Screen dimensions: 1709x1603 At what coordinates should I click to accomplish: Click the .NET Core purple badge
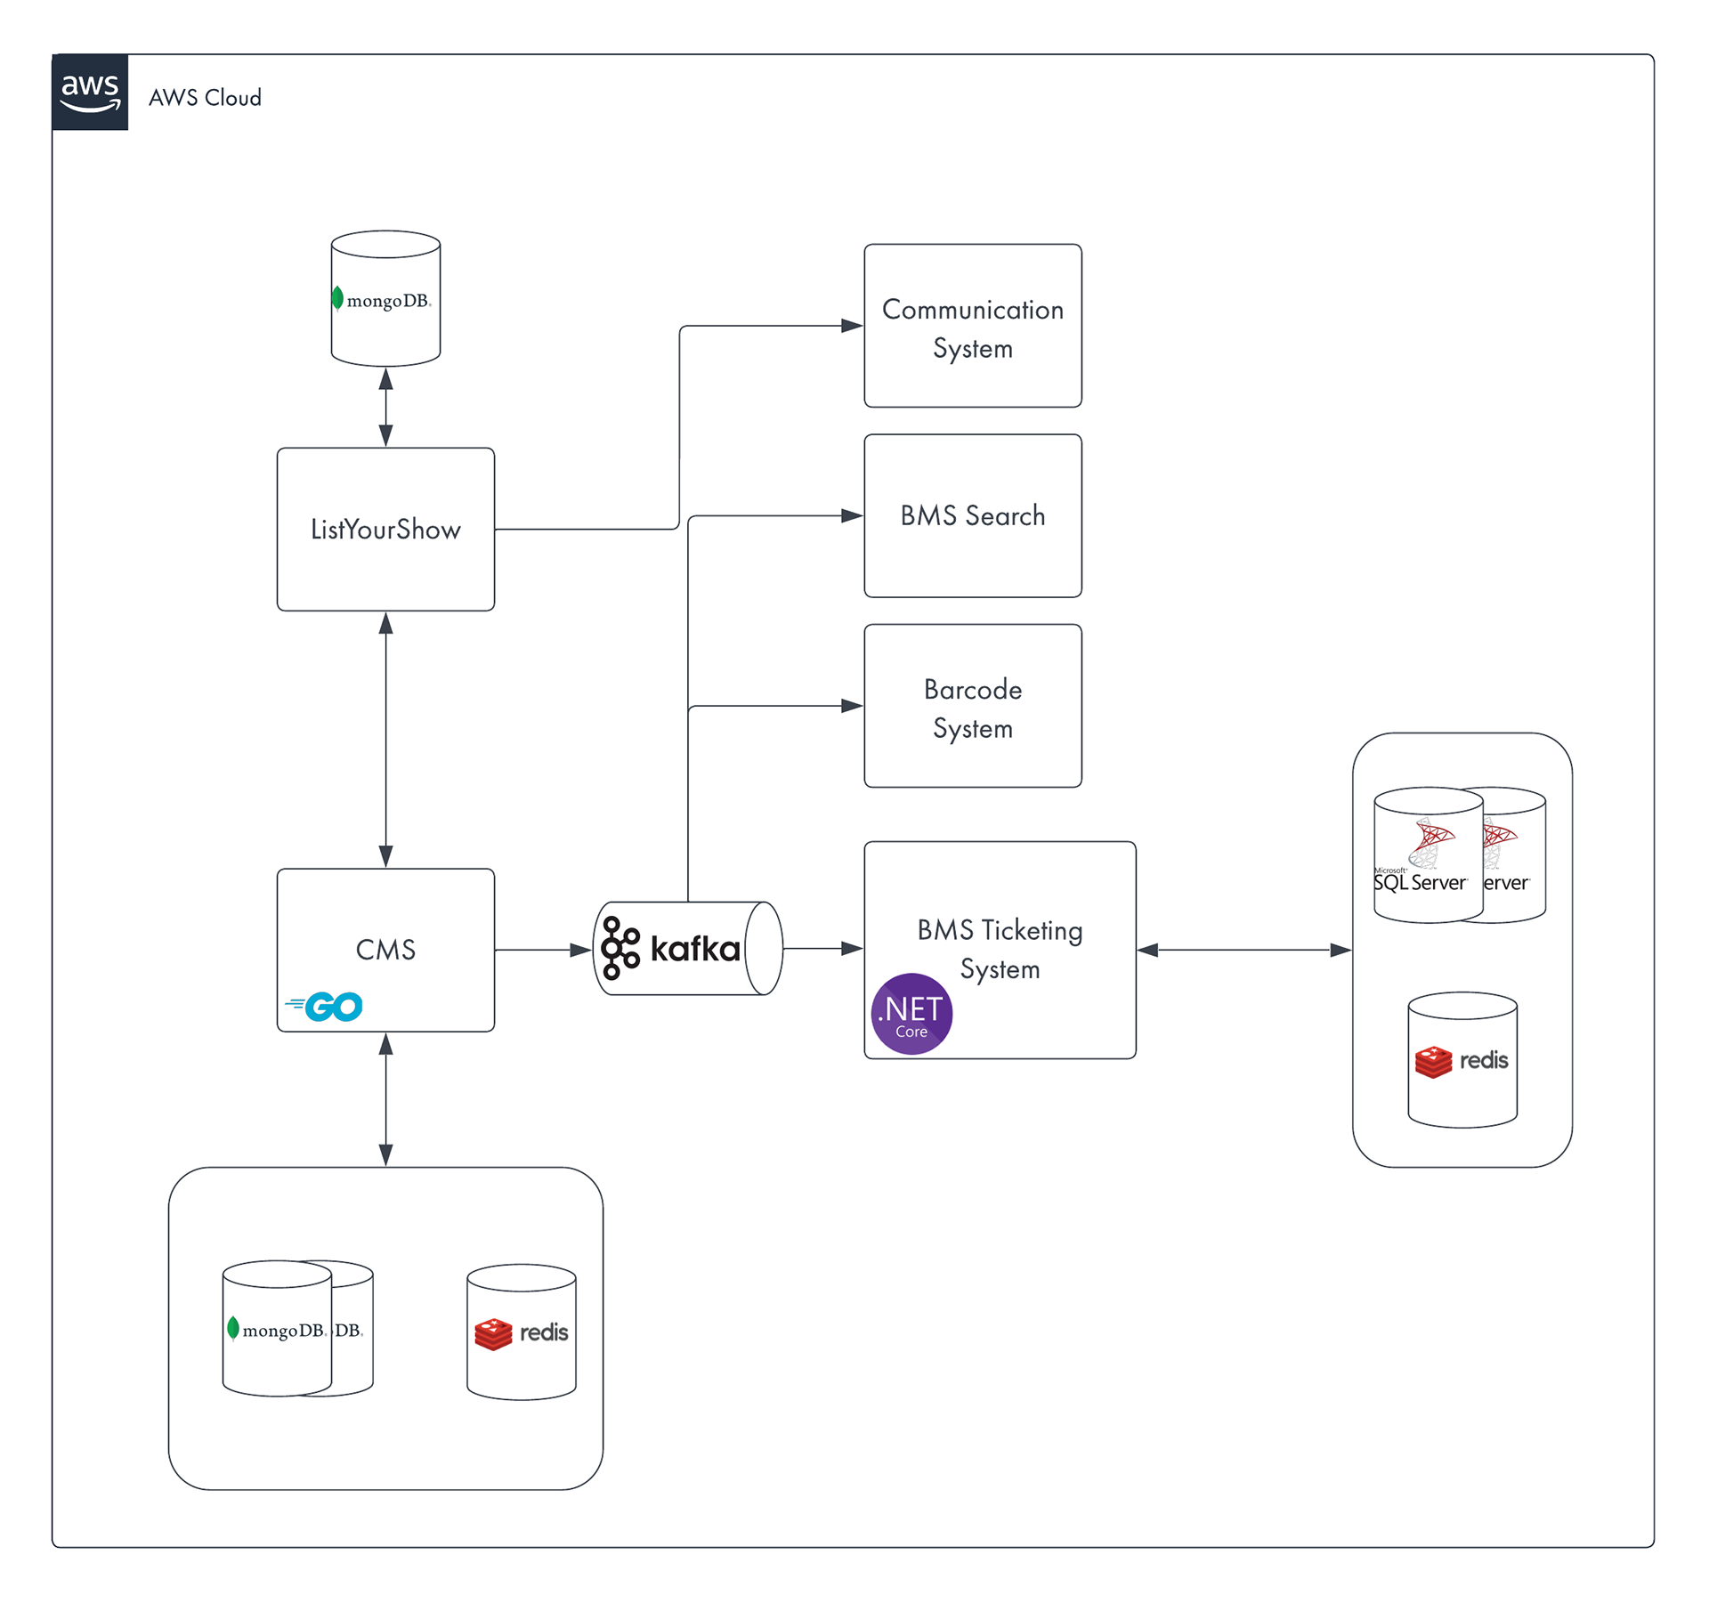pyautogui.click(x=911, y=1015)
